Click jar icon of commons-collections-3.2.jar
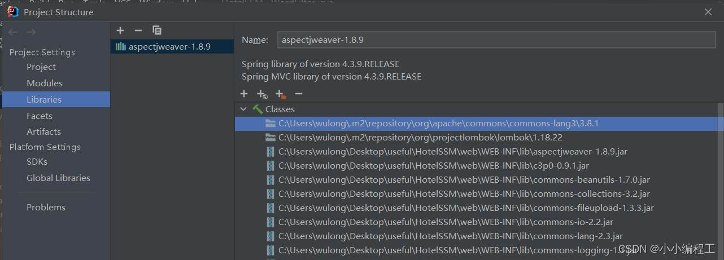 pyautogui.click(x=271, y=194)
